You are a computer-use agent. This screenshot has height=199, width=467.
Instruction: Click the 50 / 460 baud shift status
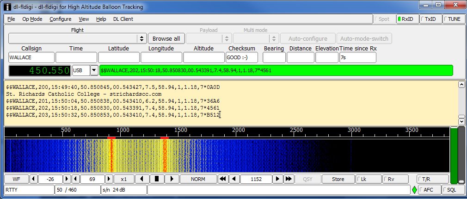click(77, 190)
